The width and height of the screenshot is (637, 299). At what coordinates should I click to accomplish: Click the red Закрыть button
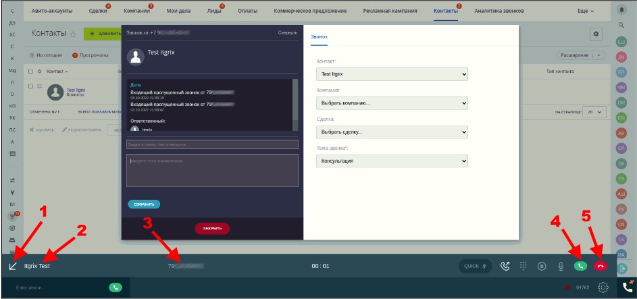212,228
